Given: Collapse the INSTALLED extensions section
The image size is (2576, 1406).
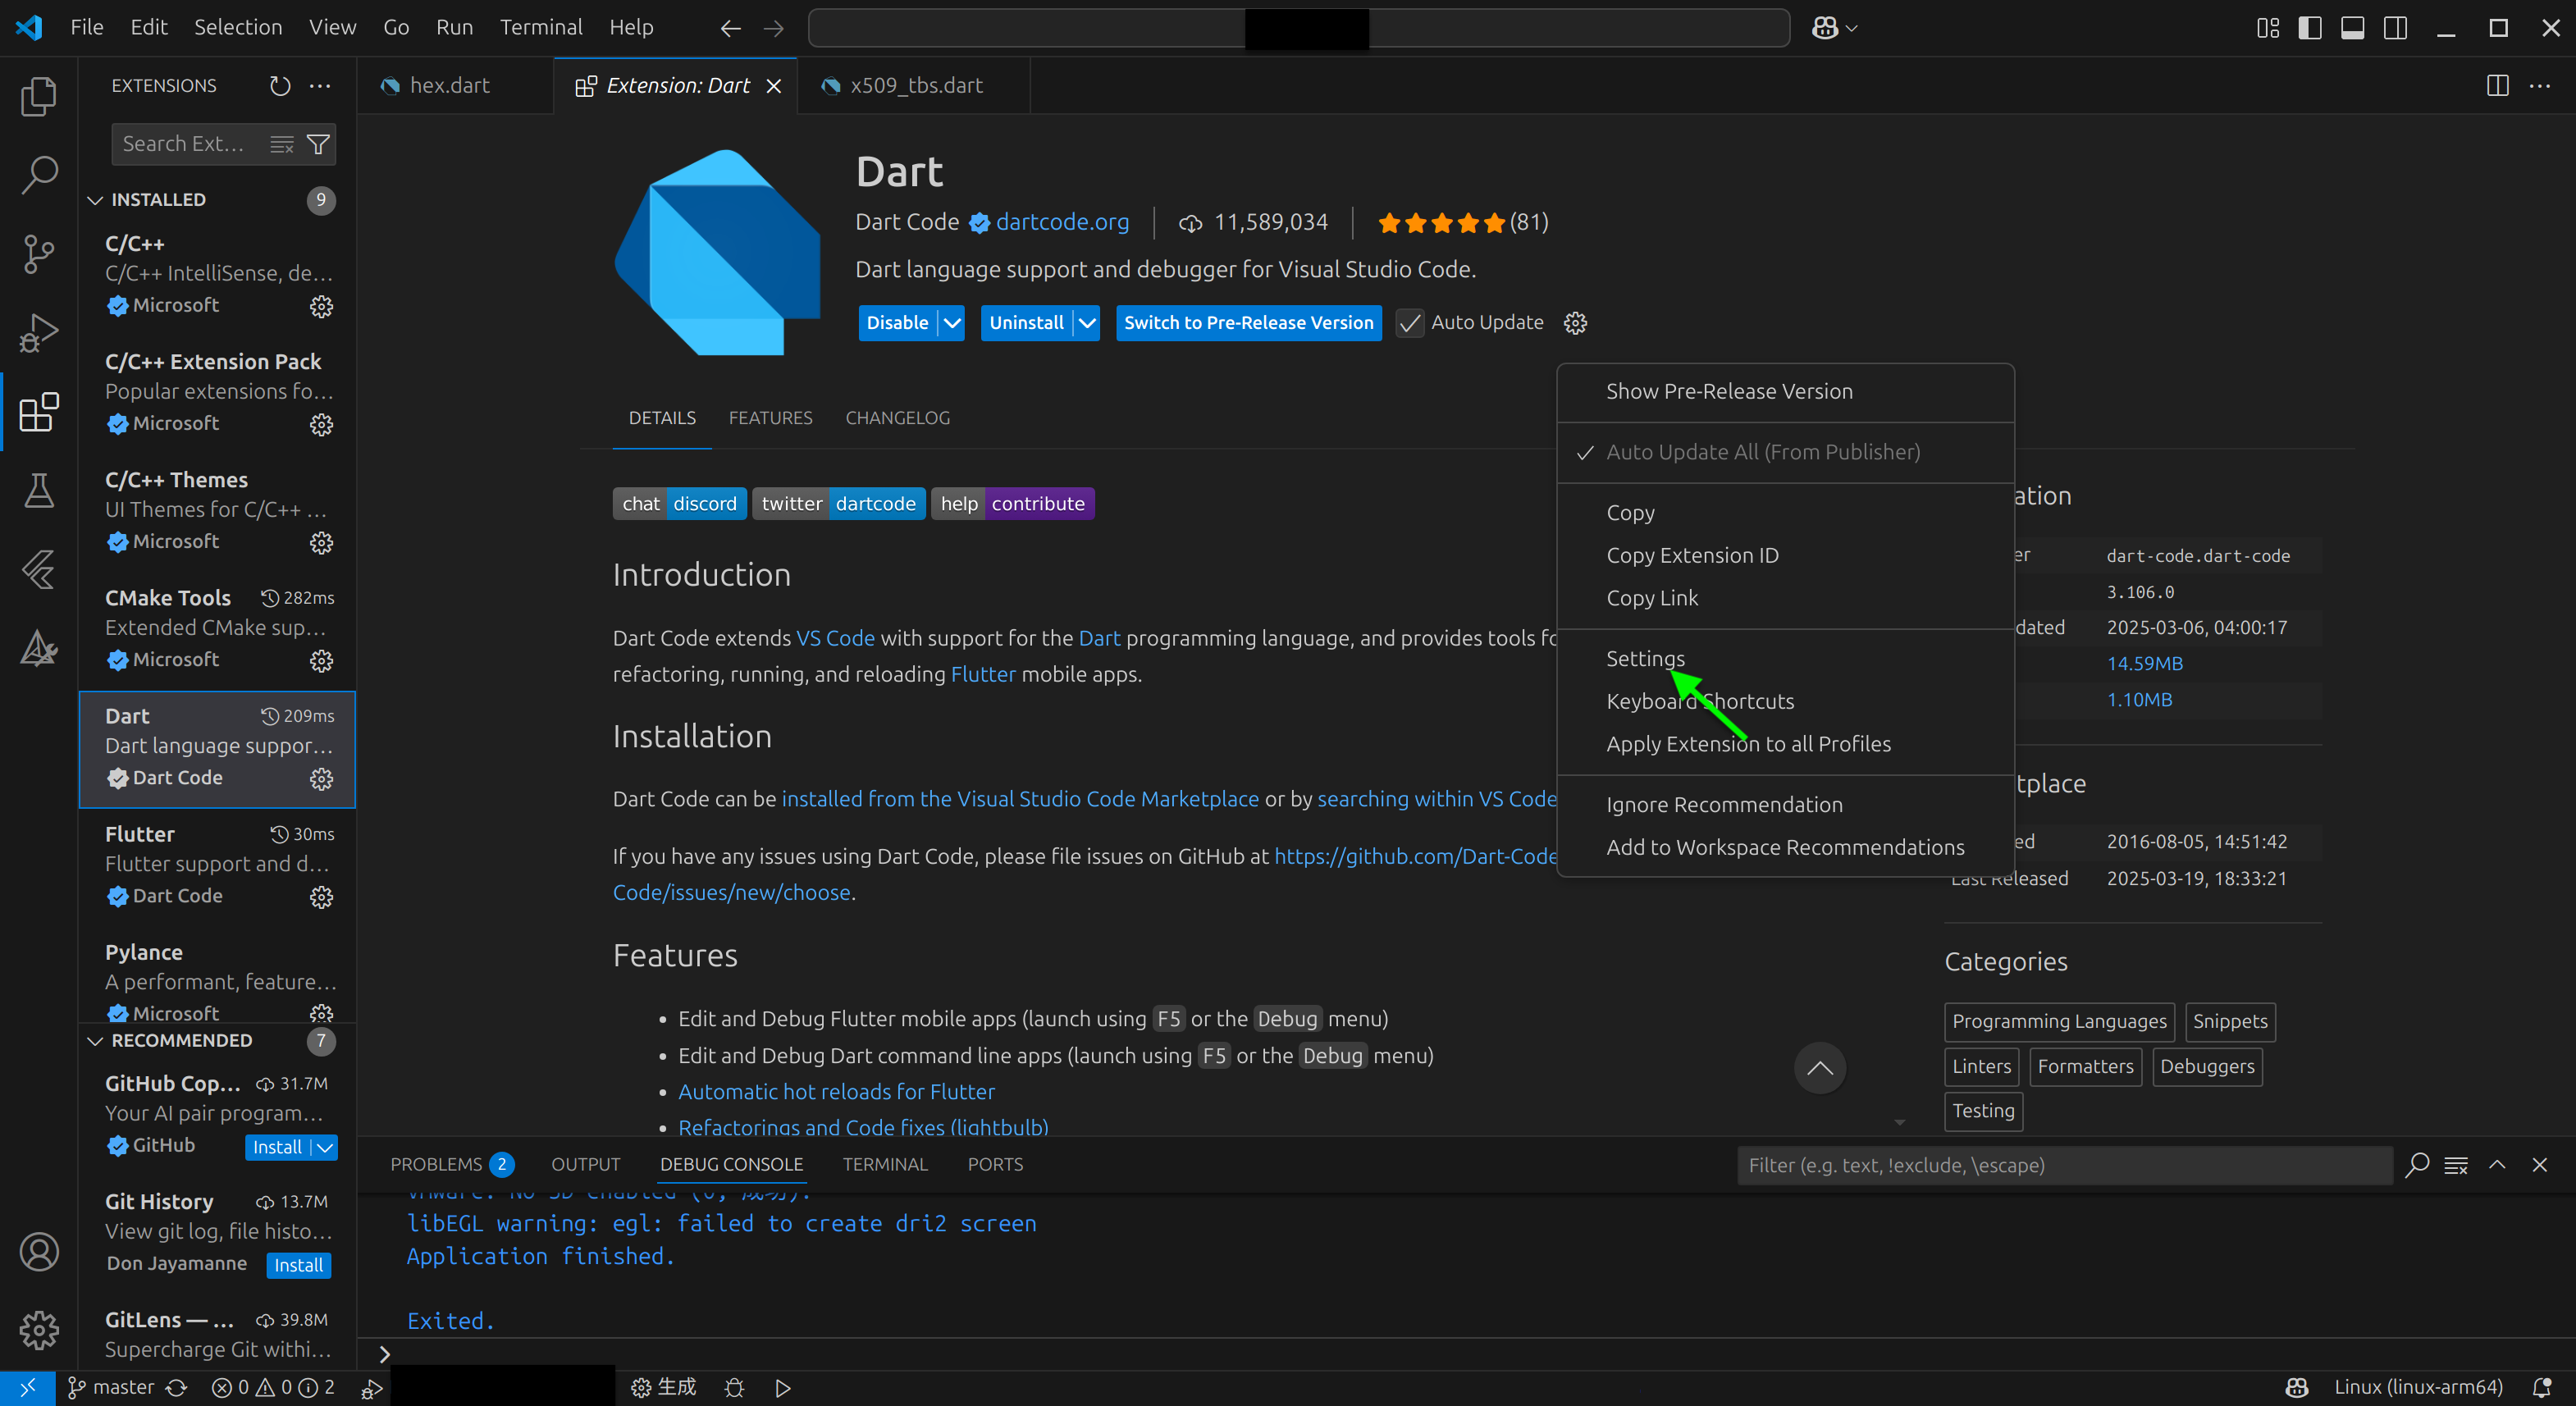Looking at the screenshot, I should 95,200.
